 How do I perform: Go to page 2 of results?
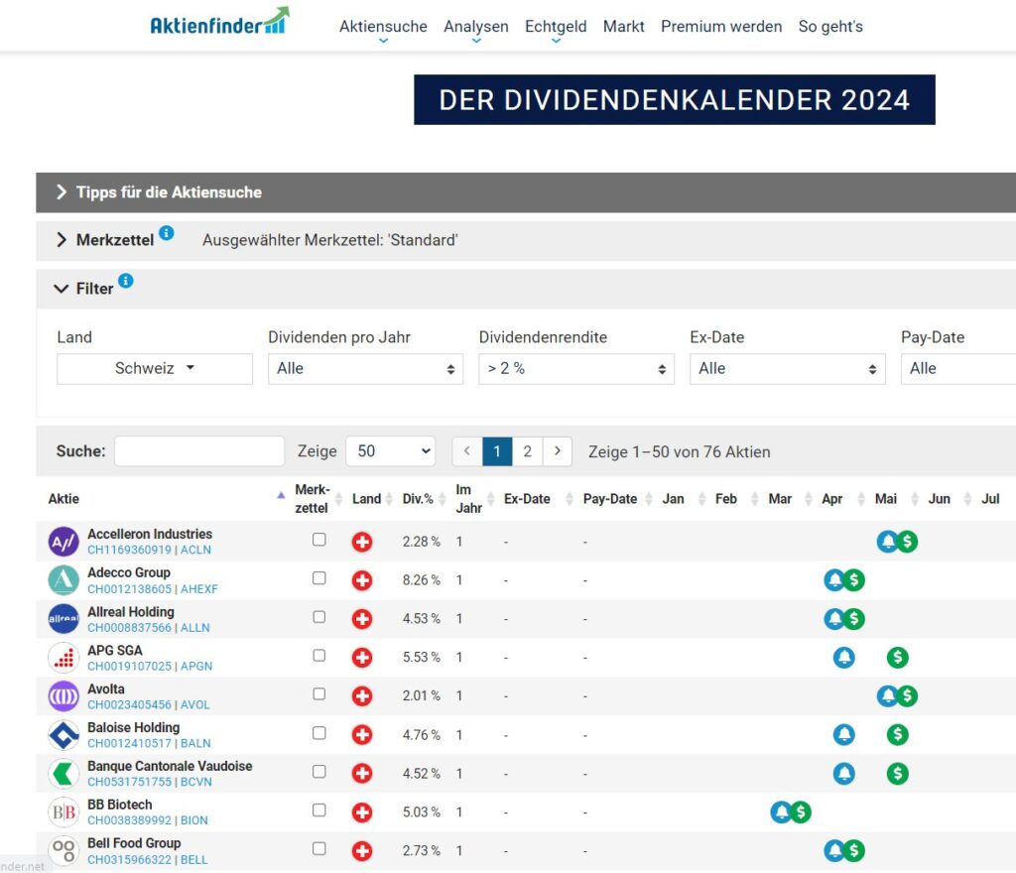pos(528,451)
